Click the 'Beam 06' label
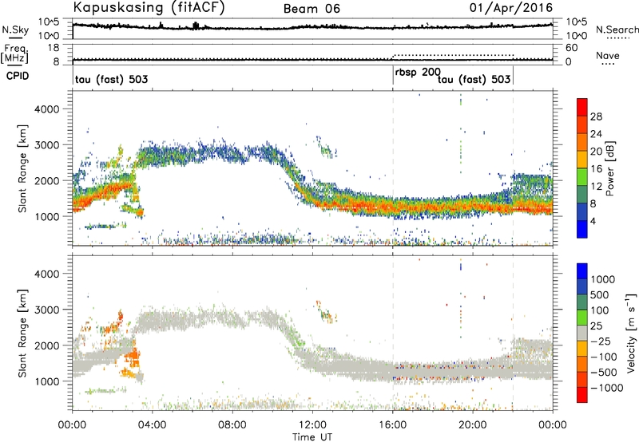The image size is (639, 442). 312,9
